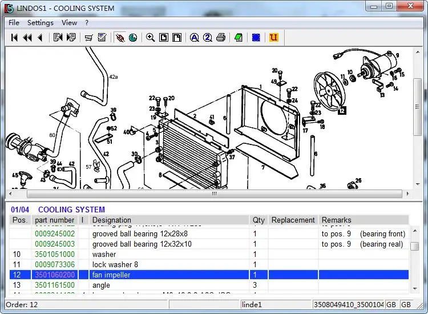The height and width of the screenshot is (314, 428).
Task: Click the diagram vertical scrollbar thumb
Action: coord(417,107)
